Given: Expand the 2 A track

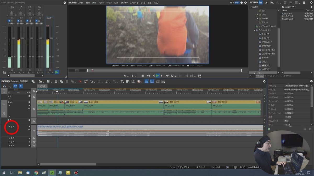Looking at the screenshot, I should [x=9, y=138].
